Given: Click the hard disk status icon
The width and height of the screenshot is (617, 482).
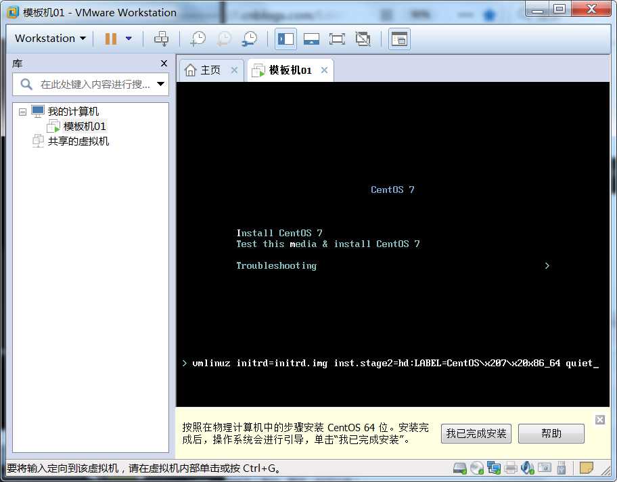Looking at the screenshot, I should tap(459, 468).
